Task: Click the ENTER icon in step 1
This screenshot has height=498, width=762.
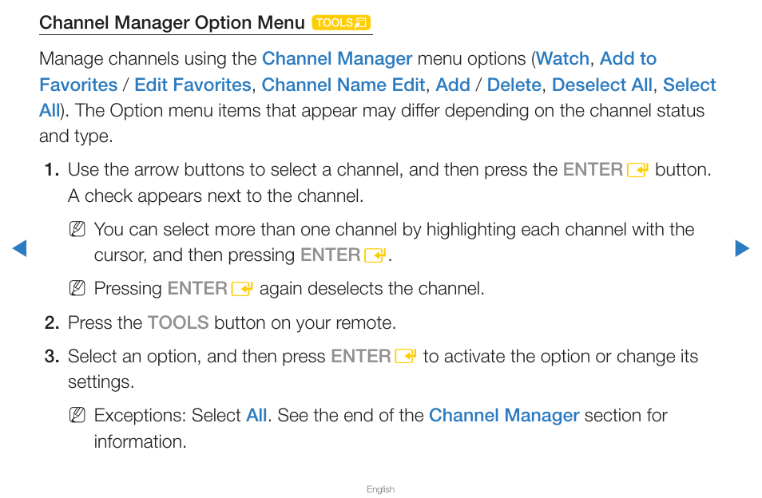Action: 637,170
